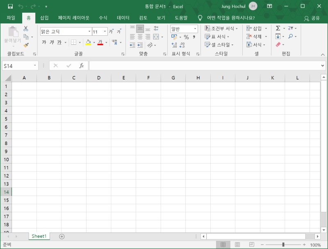The height and width of the screenshot is (249, 328).
Task: Apply yellow fill color bucket
Action: point(88,42)
